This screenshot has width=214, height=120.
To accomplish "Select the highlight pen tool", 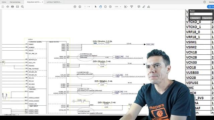I will click(x=144, y=7).
